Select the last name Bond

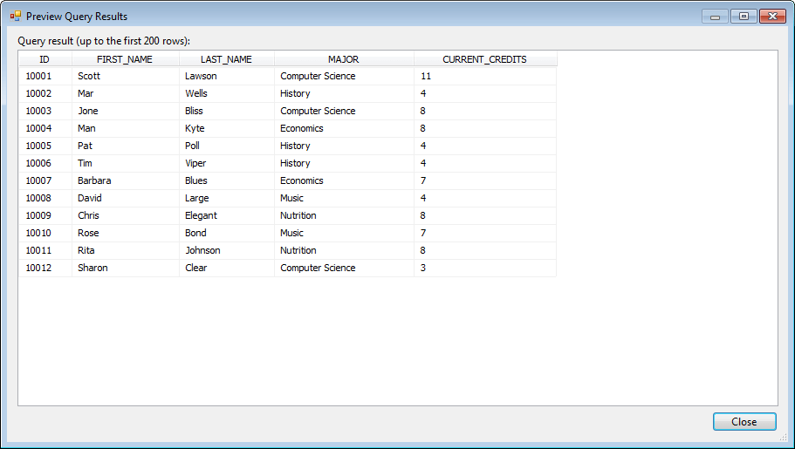(227, 233)
